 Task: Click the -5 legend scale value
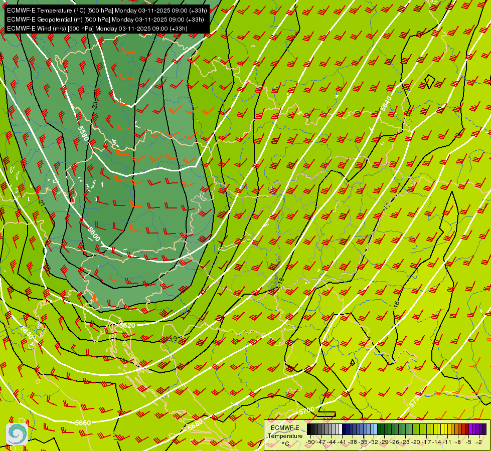468,442
